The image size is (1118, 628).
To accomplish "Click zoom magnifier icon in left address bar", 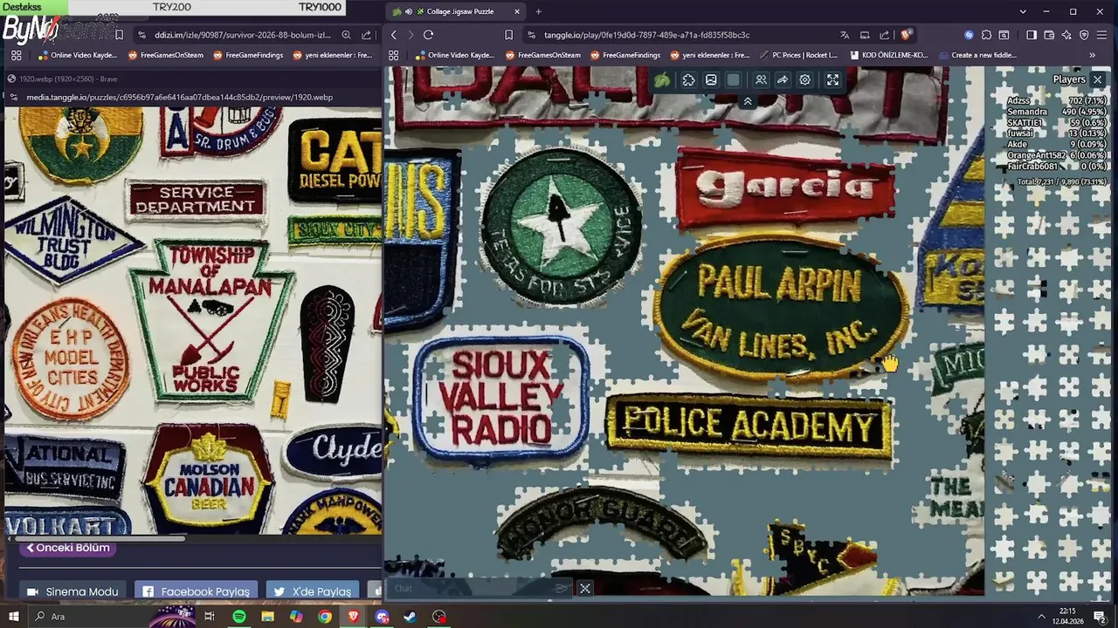I will coord(347,35).
